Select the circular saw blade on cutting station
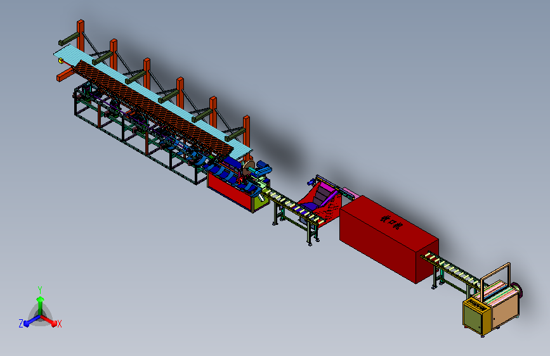The width and height of the screenshot is (550, 356). (x=248, y=167)
